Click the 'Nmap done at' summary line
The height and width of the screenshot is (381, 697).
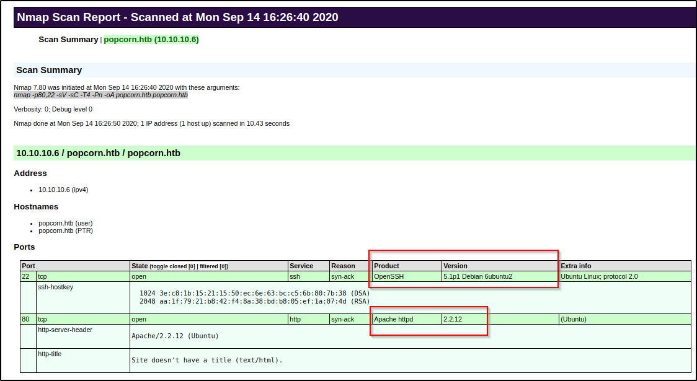pyautogui.click(x=151, y=123)
